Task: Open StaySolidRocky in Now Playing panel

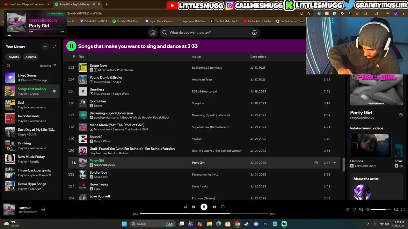Action: 362,118
